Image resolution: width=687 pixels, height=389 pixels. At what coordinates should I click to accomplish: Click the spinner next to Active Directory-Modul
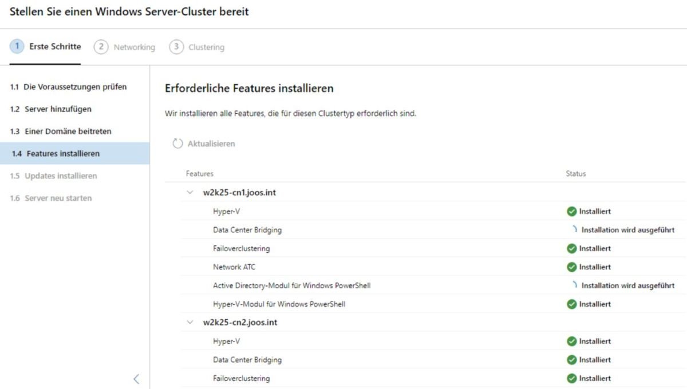(574, 285)
